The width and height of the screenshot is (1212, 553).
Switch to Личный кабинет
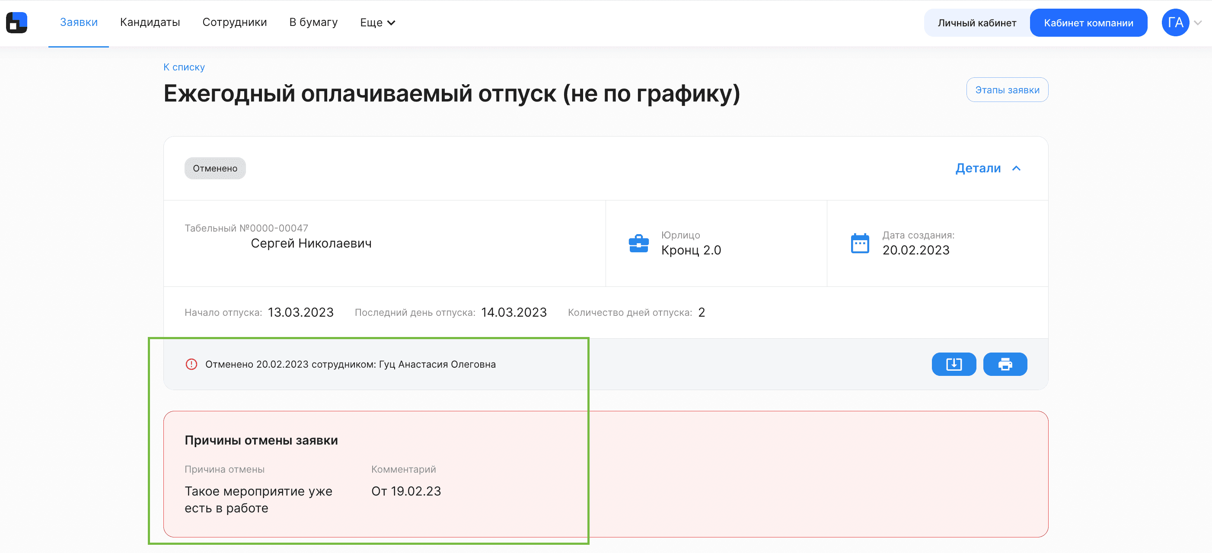tap(977, 22)
